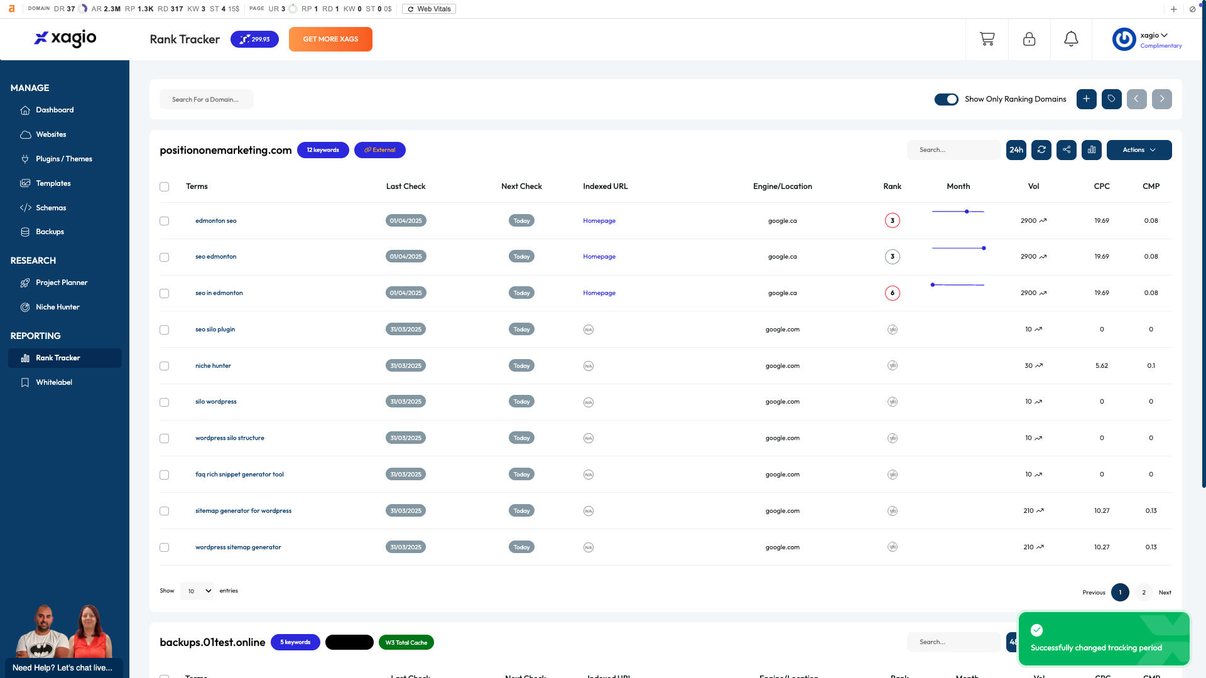Viewport: 1206px width, 678px height.
Task: Click the refresh ranks icon for positiononemarketing.com
Action: [1041, 150]
